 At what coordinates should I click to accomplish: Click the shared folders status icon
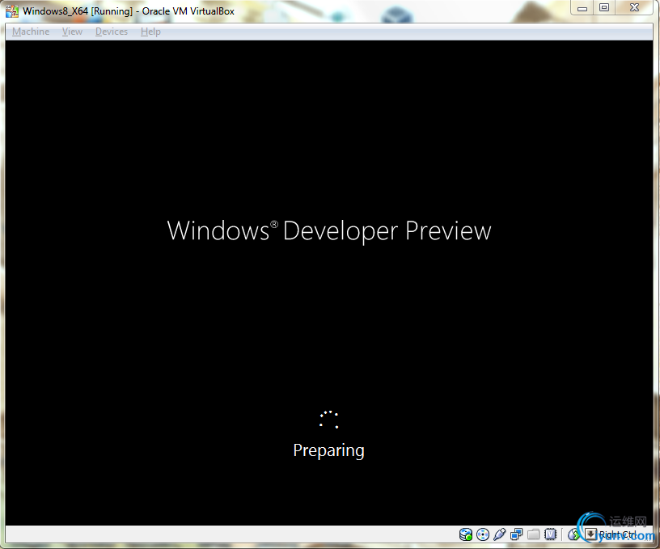coord(533,534)
